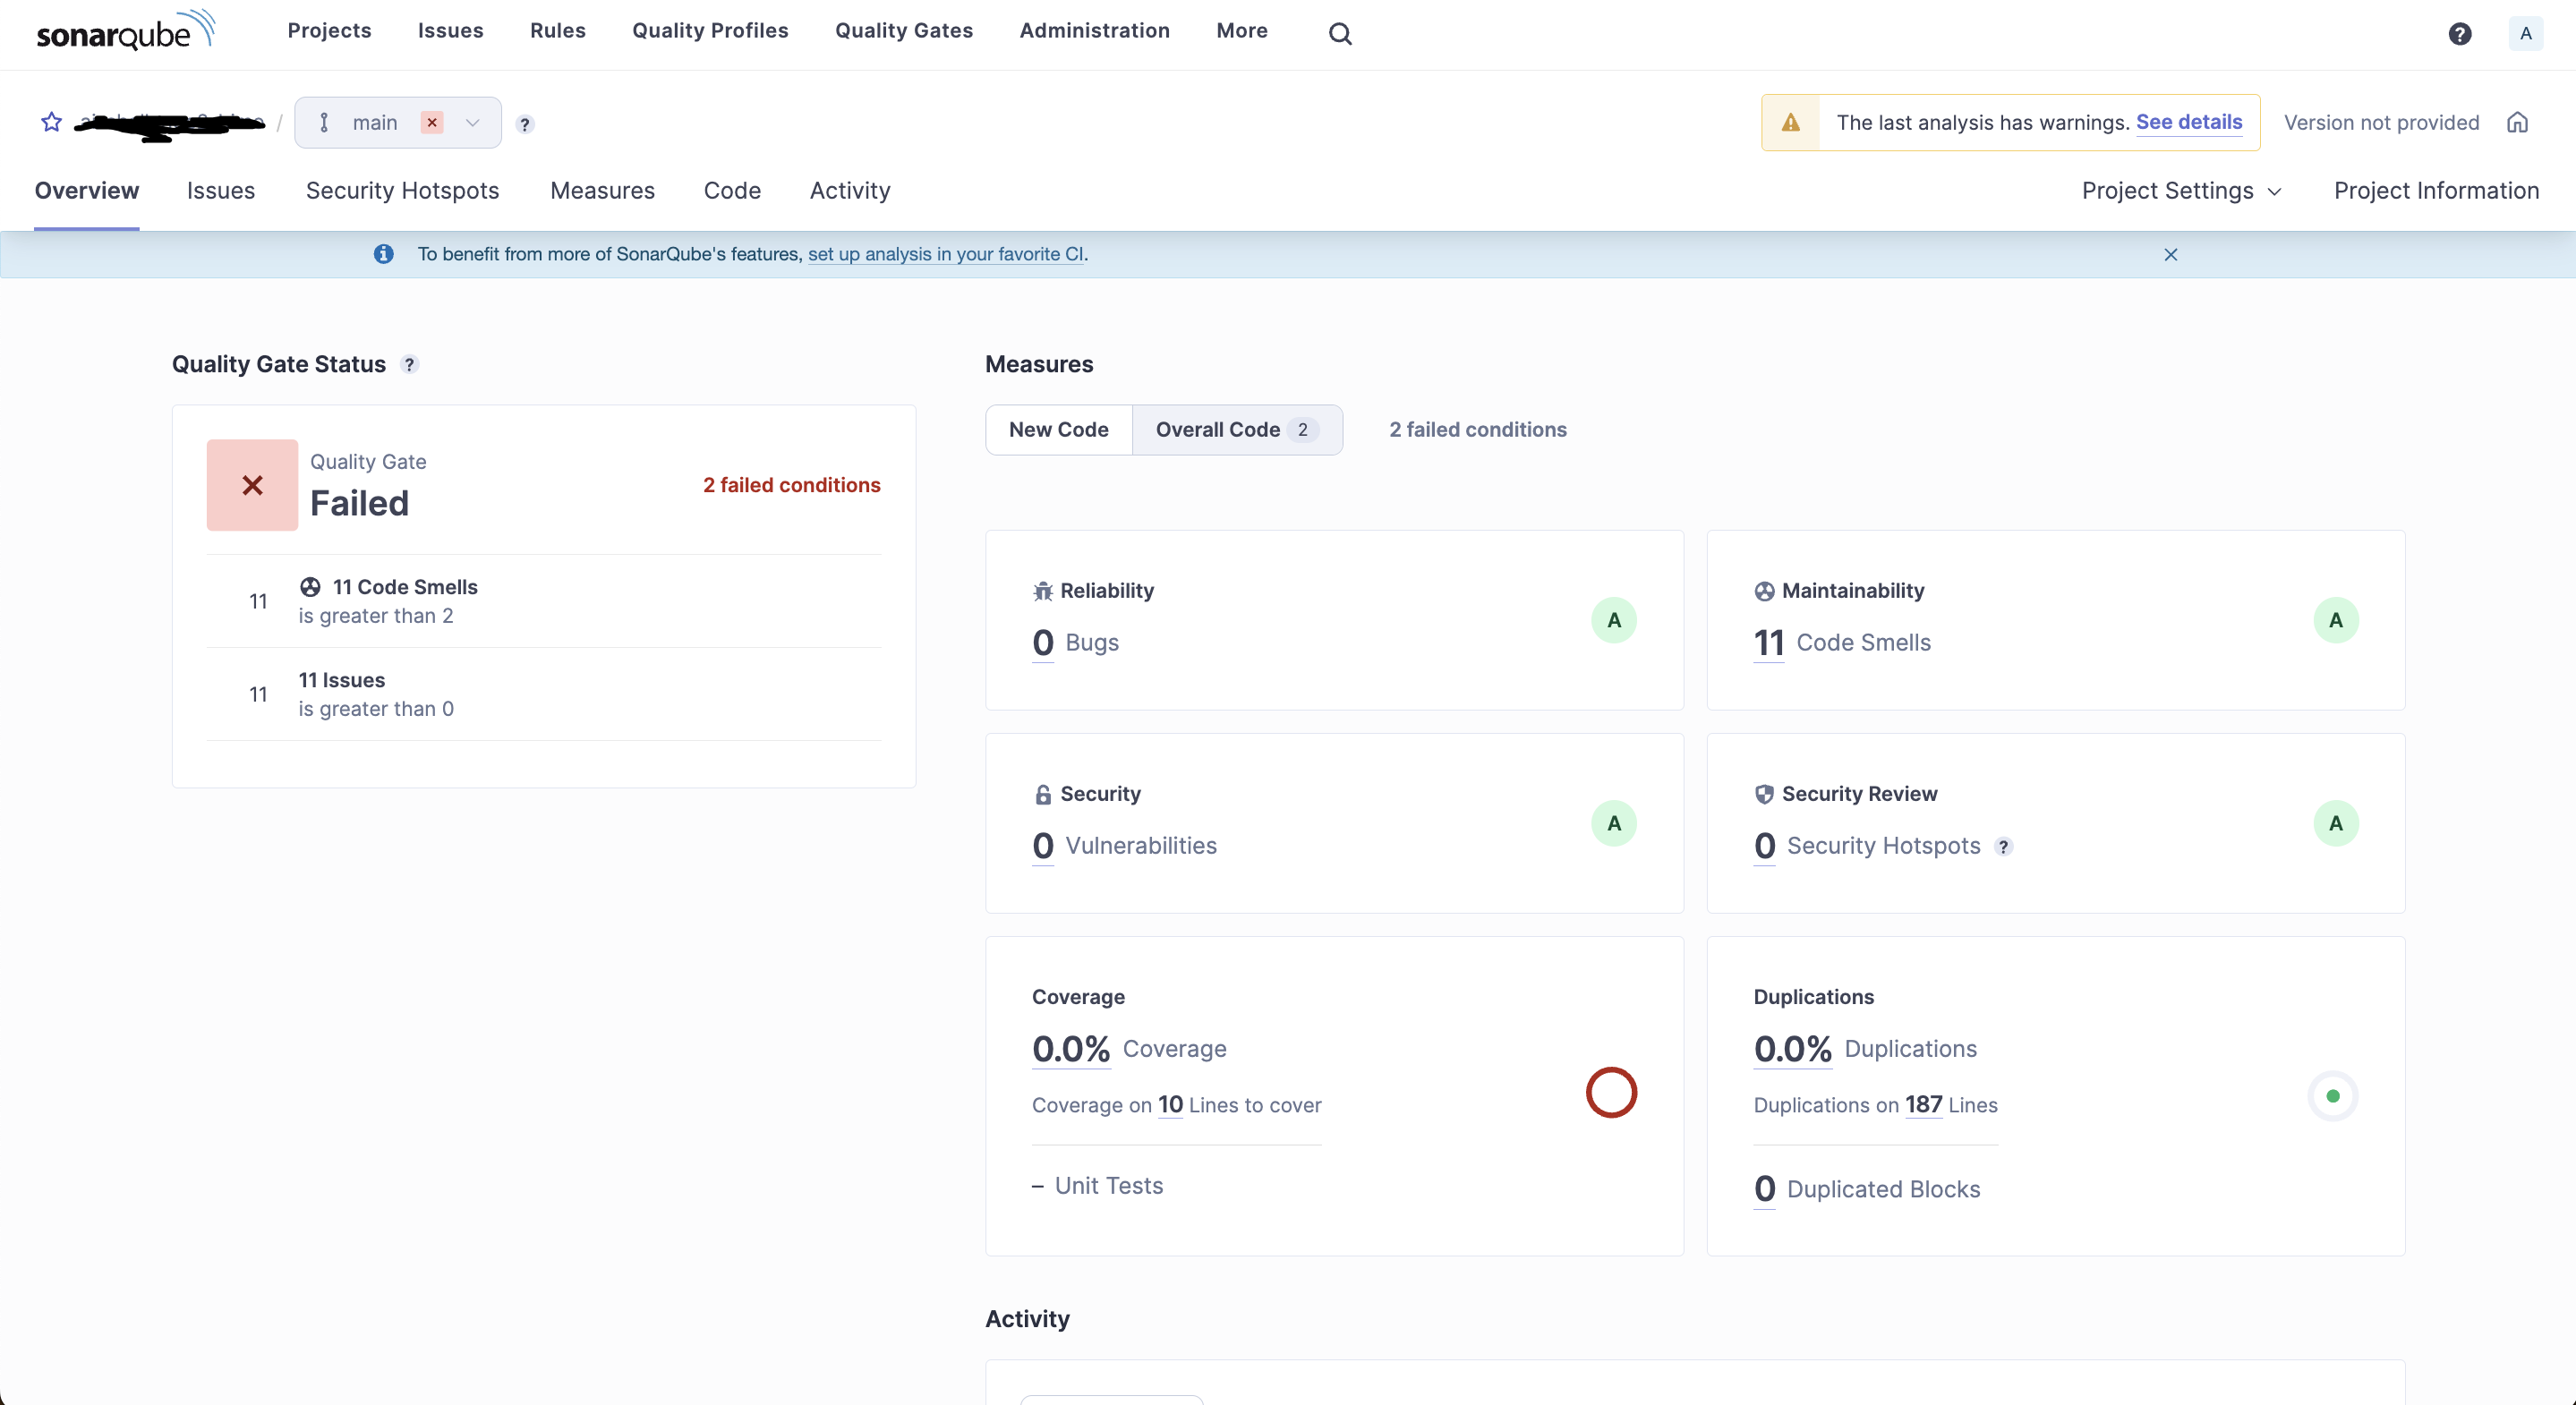Open the main branch selector dropdown

(398, 122)
